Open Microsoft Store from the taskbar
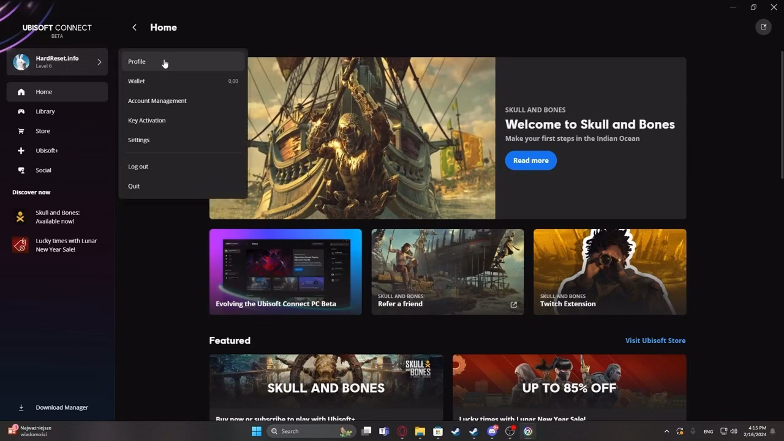This screenshot has width=784, height=441. click(438, 431)
